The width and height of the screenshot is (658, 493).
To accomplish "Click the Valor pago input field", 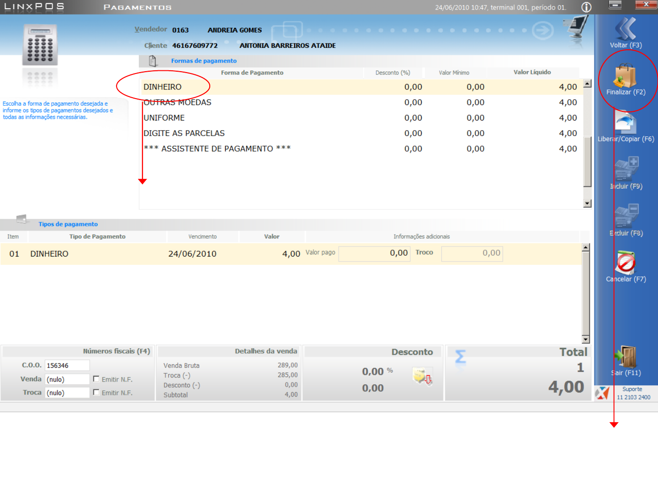I will tap(375, 253).
